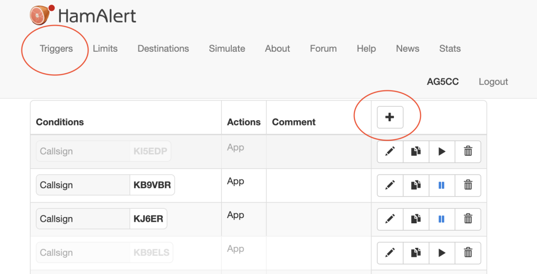Image resolution: width=537 pixels, height=274 pixels.
Task: Delete the KB9ELS trigger
Action: (468, 253)
